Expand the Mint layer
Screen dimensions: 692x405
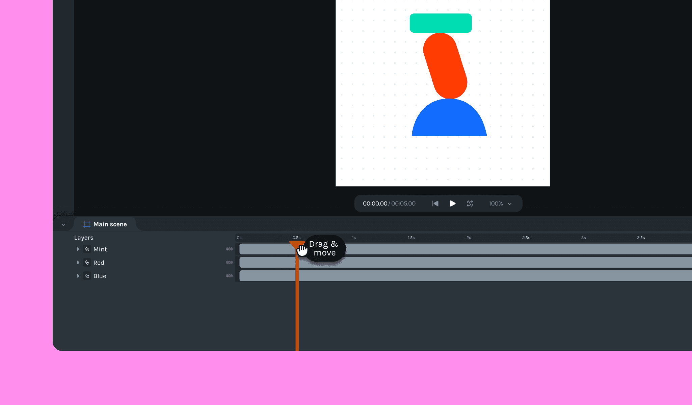[78, 249]
